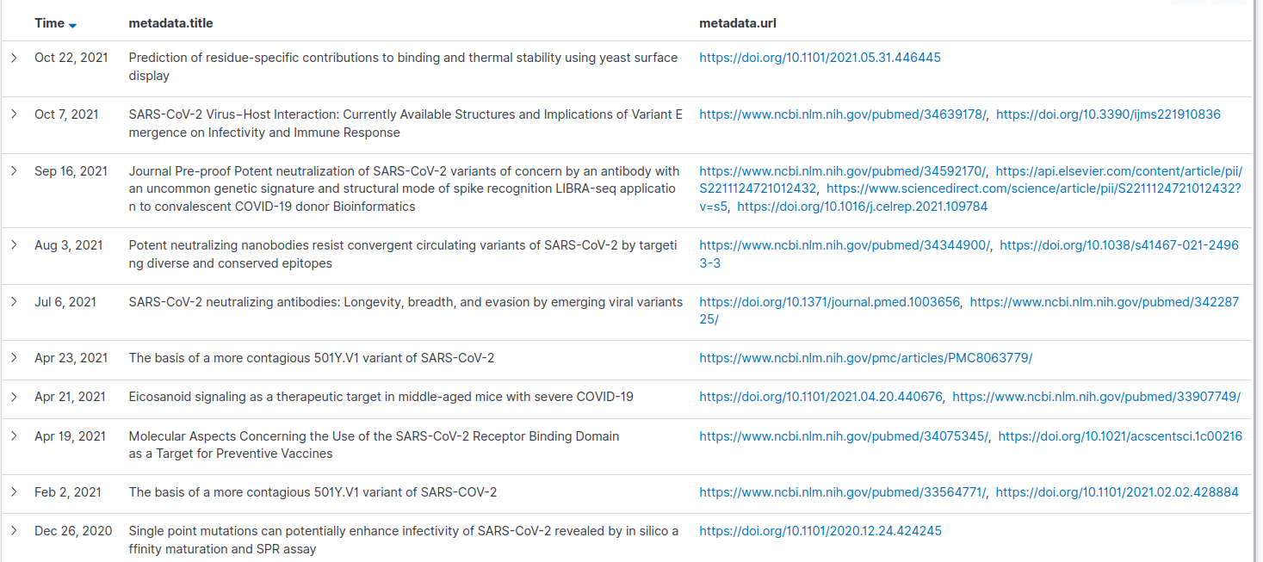Screen dimensions: 1263x562
Task: Open doi link 10.1101/2021.05.31.446445
Action: [820, 58]
